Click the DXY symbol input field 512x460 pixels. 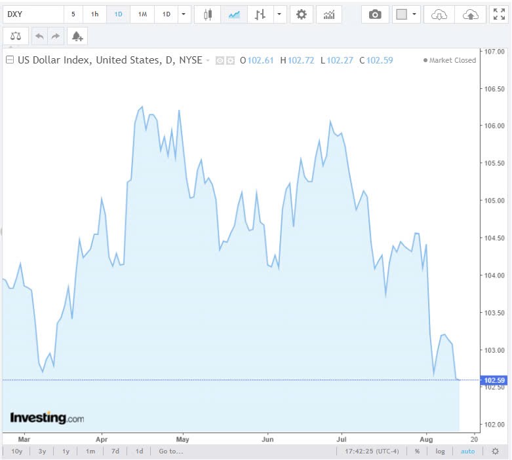(x=33, y=14)
